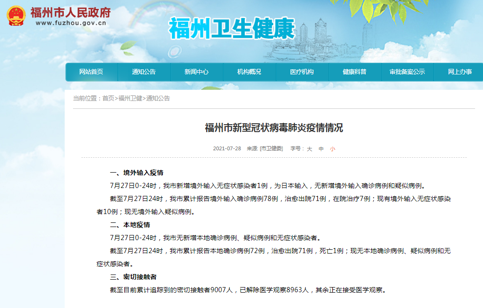
Task: Set font size to 中
Action: click(x=321, y=149)
